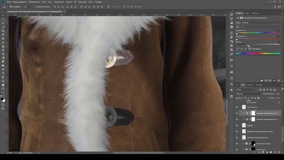
Task: Open the Image menu
Action: pos(34,2)
